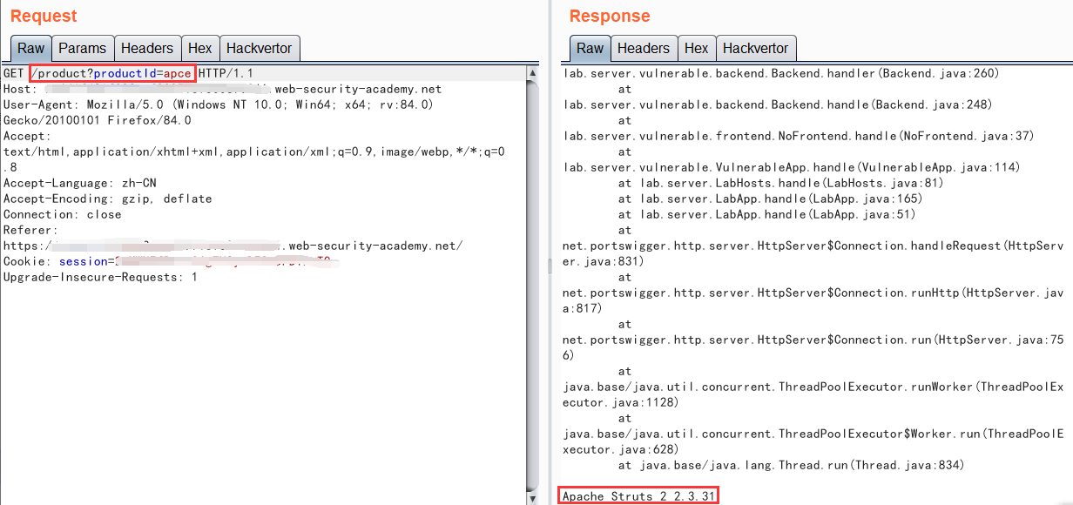Open Hackvertor tab in Response panel
1073x505 pixels.
click(x=755, y=49)
